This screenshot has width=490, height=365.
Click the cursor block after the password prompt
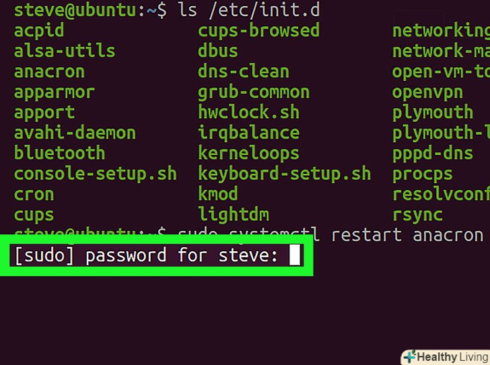[x=294, y=255]
